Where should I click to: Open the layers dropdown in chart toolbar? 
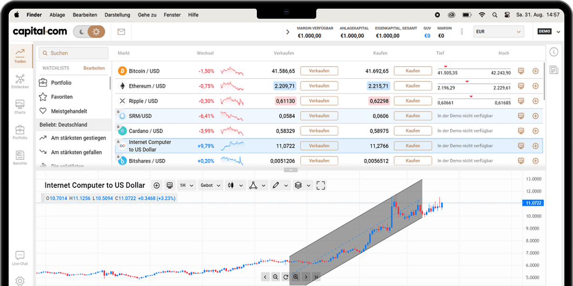click(302, 185)
